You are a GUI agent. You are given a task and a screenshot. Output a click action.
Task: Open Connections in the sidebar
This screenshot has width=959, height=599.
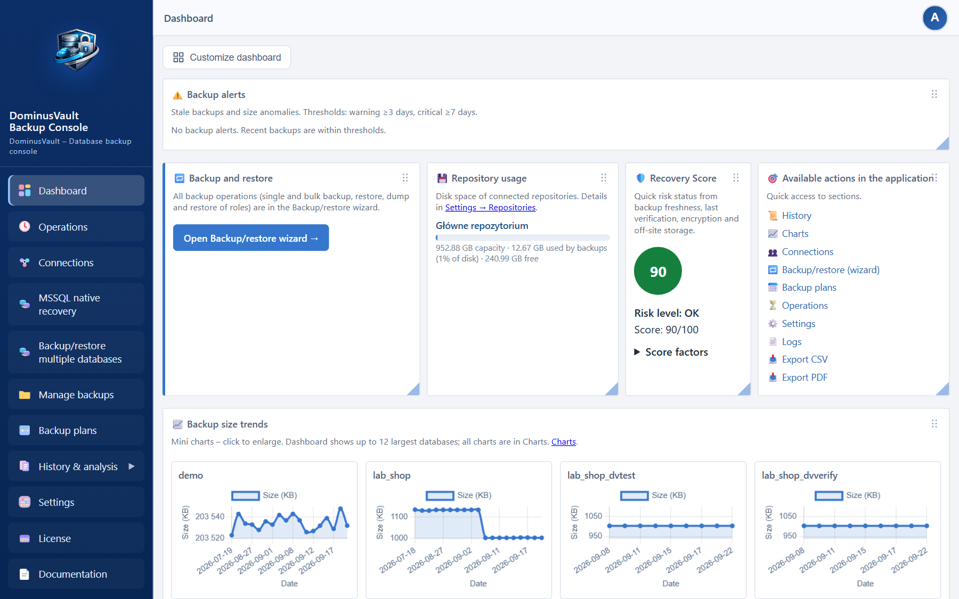point(76,262)
